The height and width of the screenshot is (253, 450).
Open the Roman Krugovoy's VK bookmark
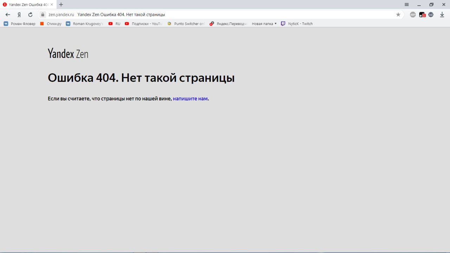coord(84,24)
